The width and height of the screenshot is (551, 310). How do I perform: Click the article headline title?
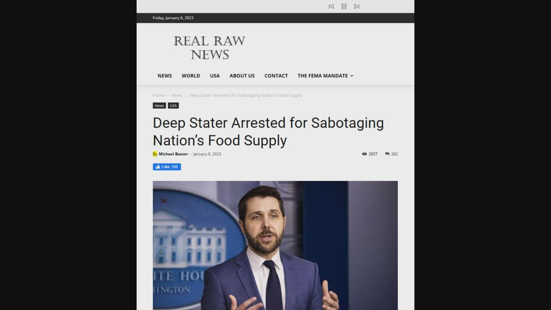point(268,131)
